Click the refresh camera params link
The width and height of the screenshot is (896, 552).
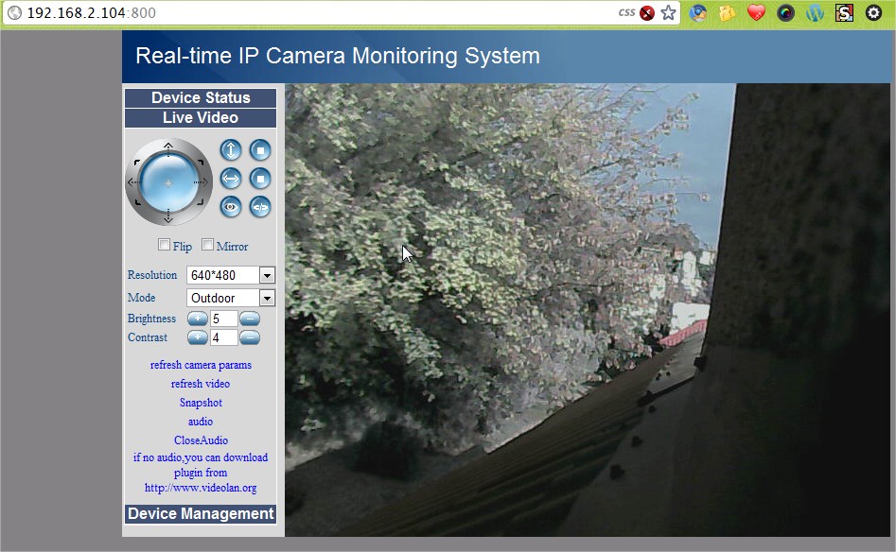(201, 365)
